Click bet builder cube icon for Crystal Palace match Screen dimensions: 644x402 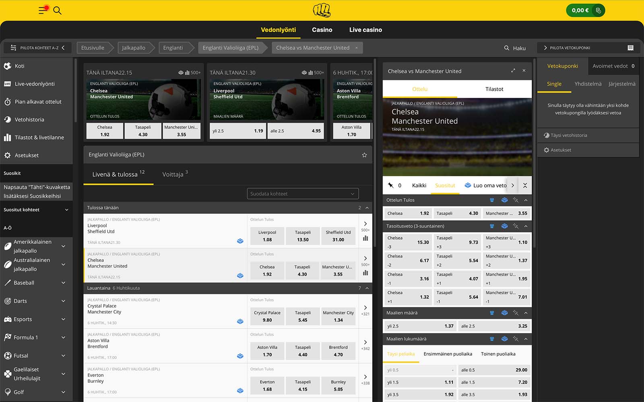(x=240, y=321)
